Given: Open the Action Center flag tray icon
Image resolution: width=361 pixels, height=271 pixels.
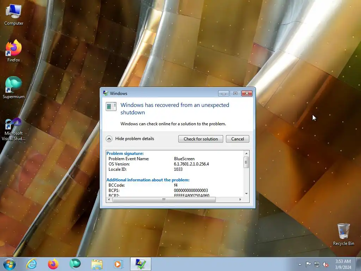Looking at the screenshot, I should [308, 264].
